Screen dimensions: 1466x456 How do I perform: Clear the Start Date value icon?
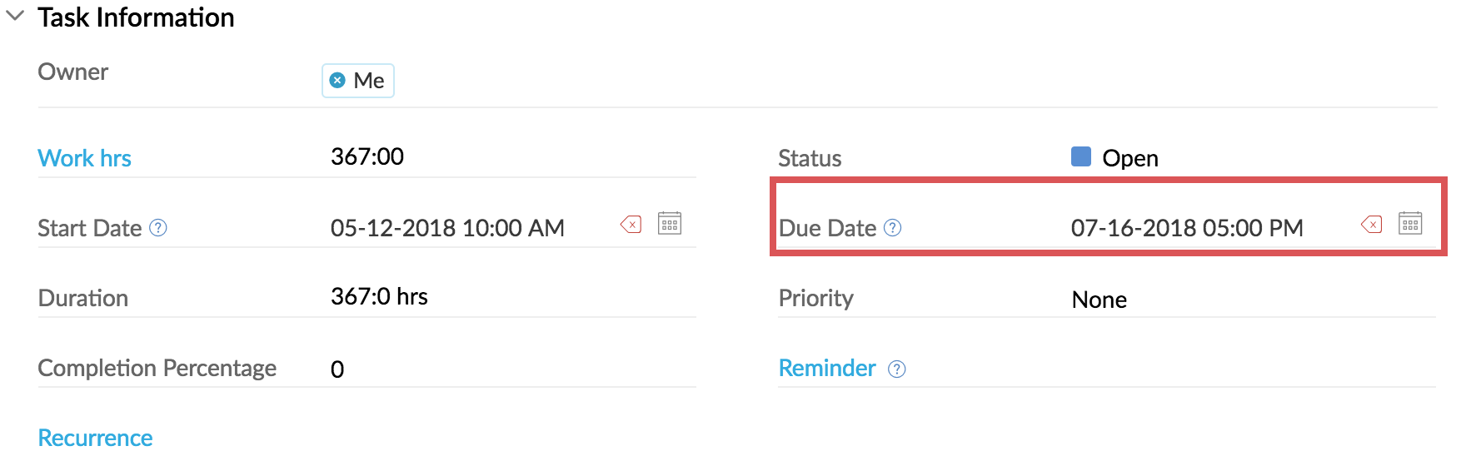(x=631, y=224)
